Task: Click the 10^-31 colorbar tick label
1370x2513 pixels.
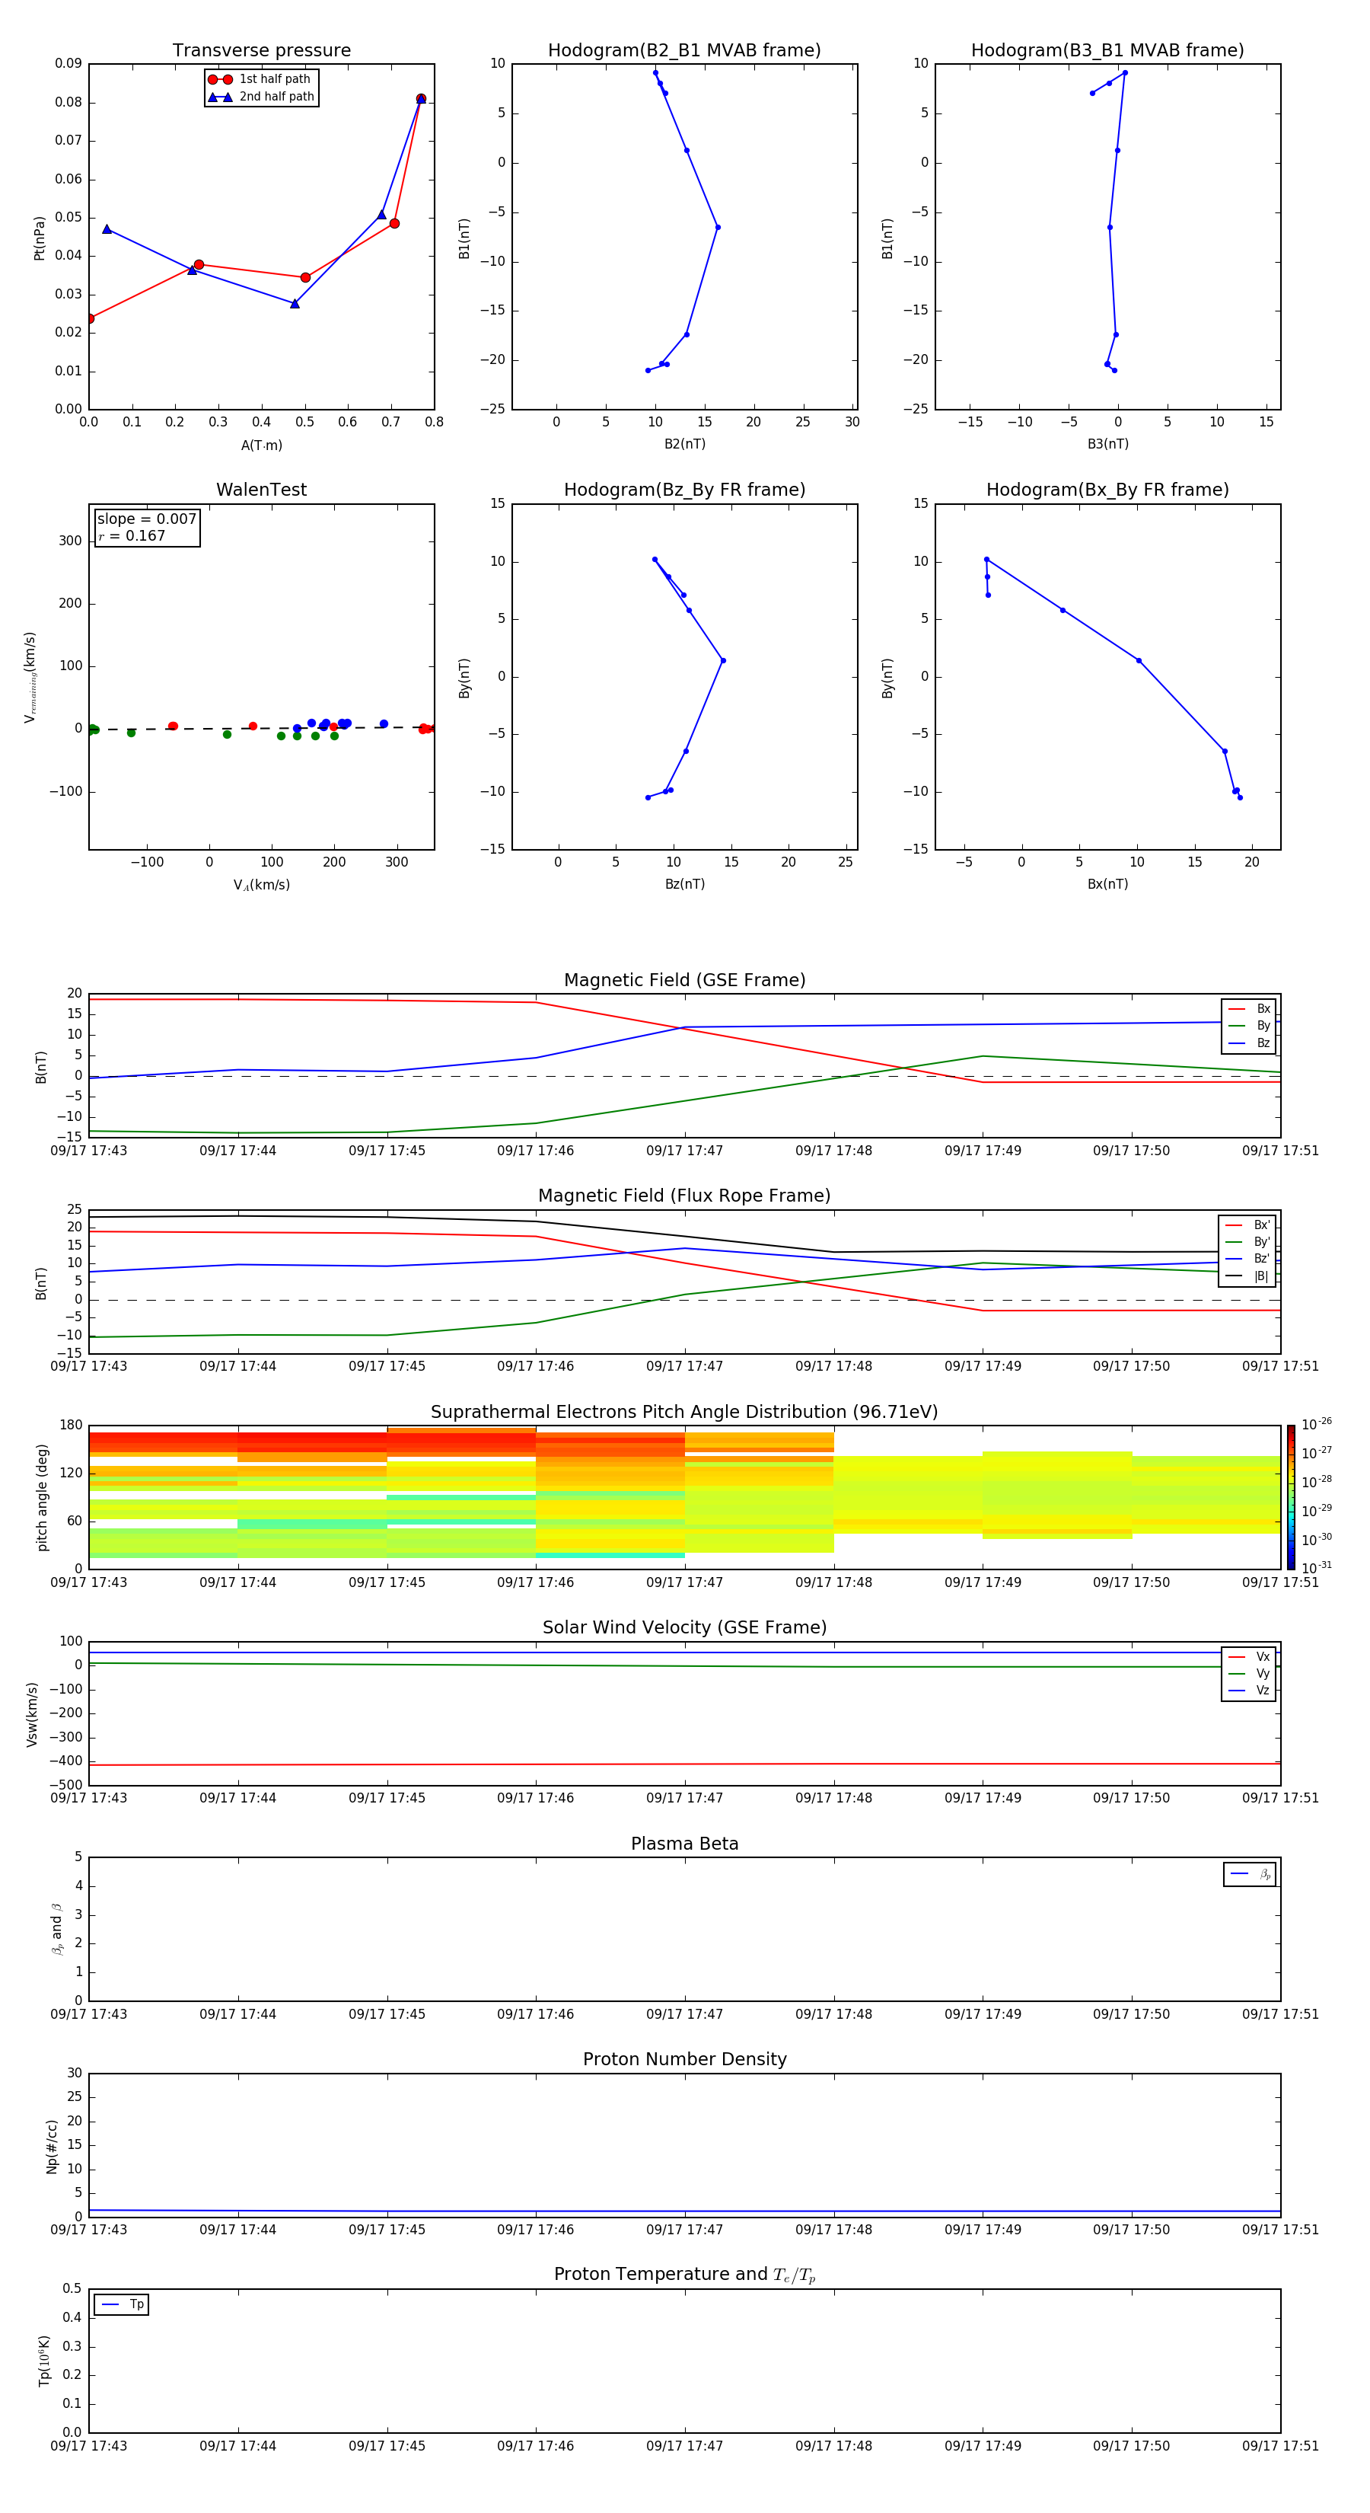Action: coord(1317,1568)
